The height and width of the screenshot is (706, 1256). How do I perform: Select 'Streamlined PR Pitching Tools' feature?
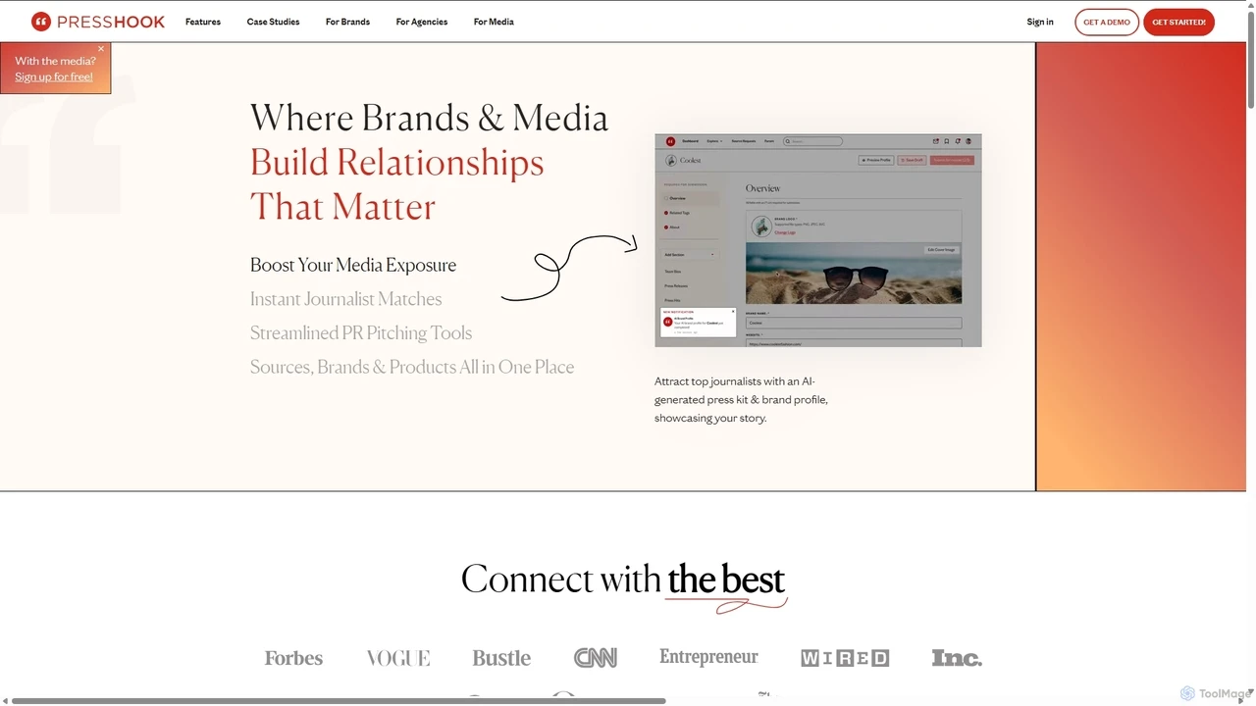361,333
